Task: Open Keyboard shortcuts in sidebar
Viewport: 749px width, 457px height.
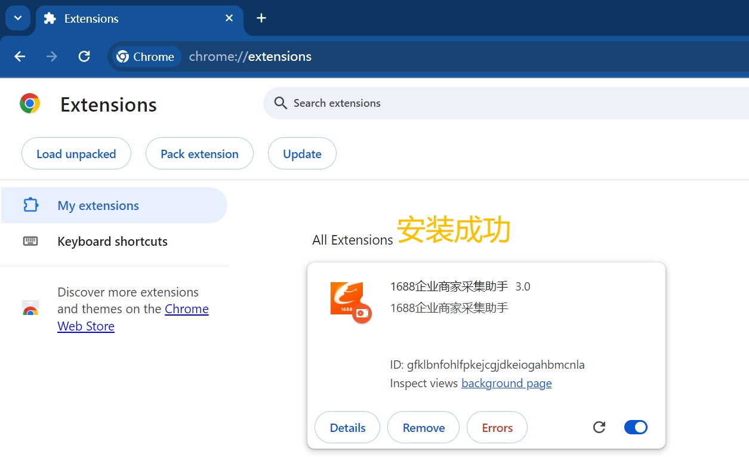Action: tap(114, 242)
